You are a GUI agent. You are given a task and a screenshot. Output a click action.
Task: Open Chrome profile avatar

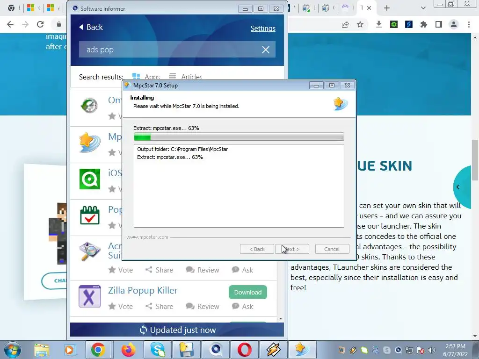(454, 24)
